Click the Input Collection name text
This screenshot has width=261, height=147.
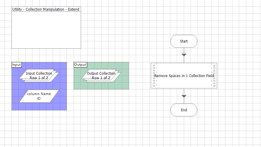pos(39,73)
